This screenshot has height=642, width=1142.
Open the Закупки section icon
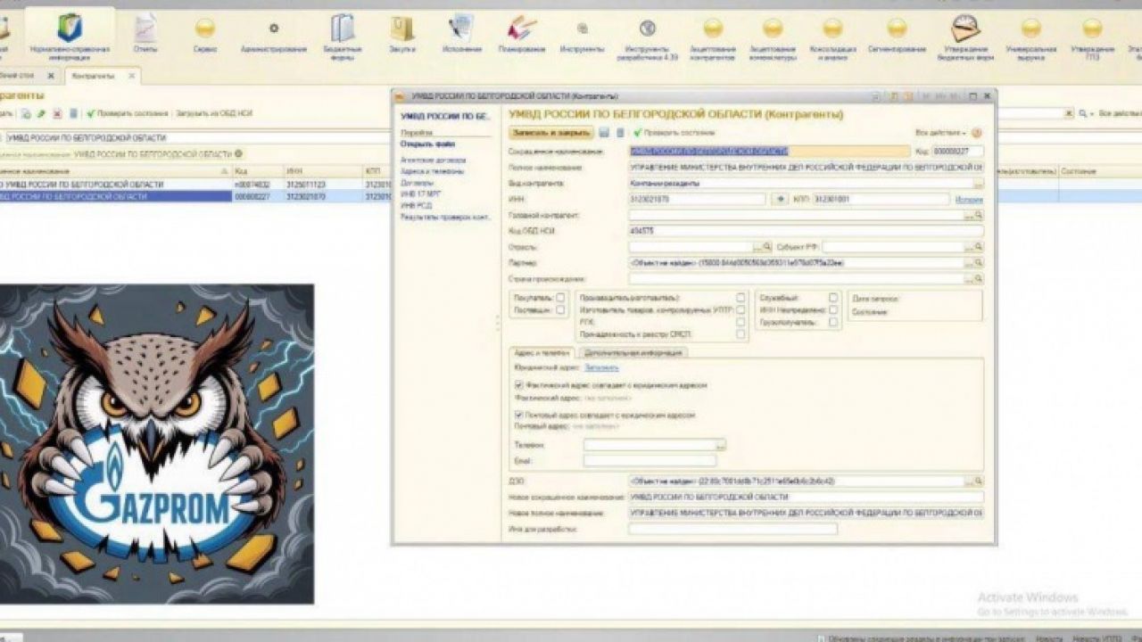click(403, 27)
